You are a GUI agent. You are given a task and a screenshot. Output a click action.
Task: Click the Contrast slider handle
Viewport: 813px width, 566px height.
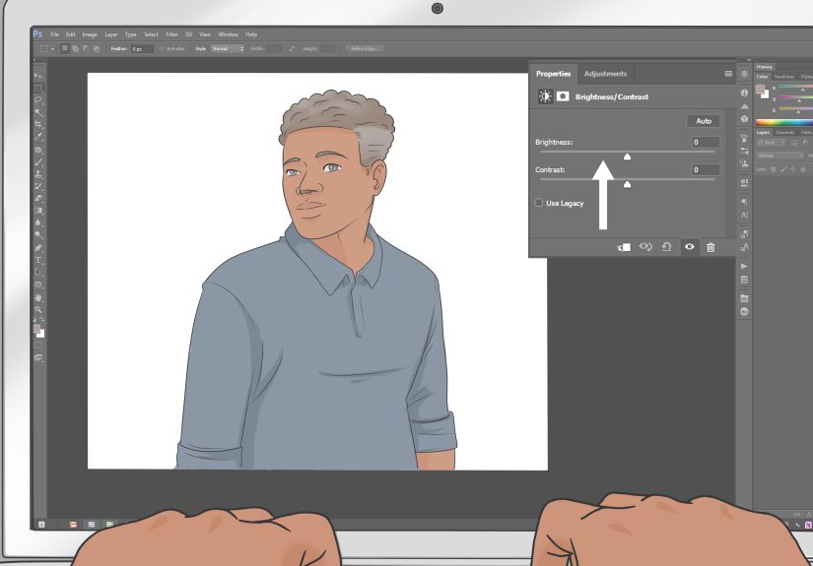[627, 184]
